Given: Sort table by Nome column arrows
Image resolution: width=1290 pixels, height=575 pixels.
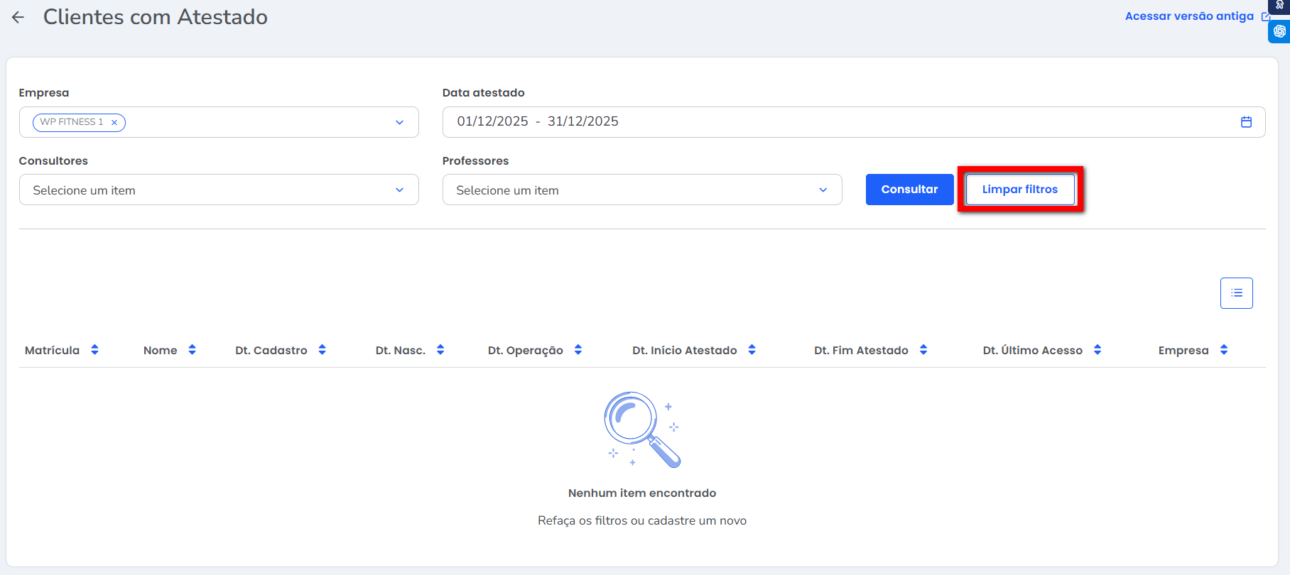Looking at the screenshot, I should click(x=192, y=350).
